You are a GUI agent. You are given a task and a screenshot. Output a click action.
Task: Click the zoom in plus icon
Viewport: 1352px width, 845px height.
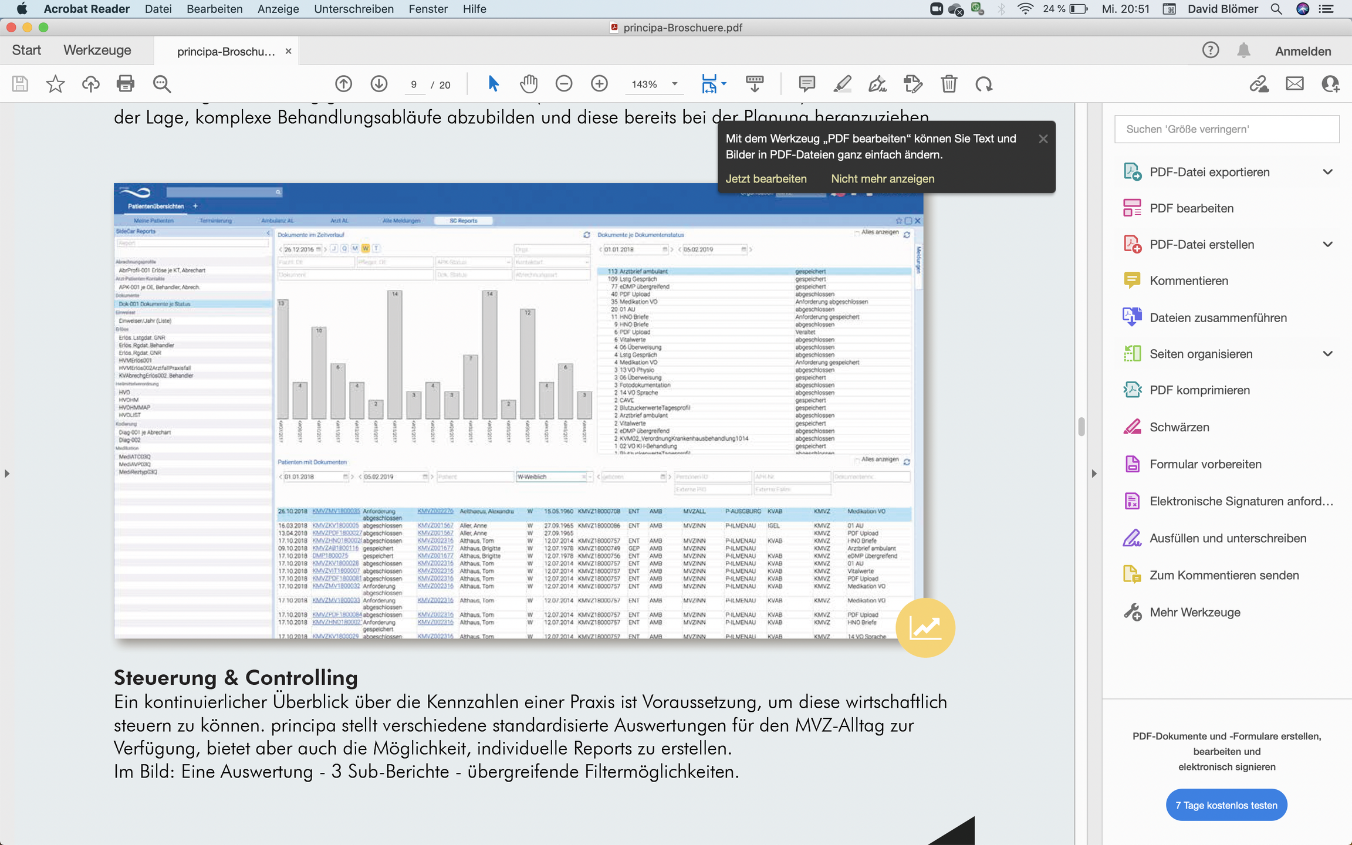point(599,84)
